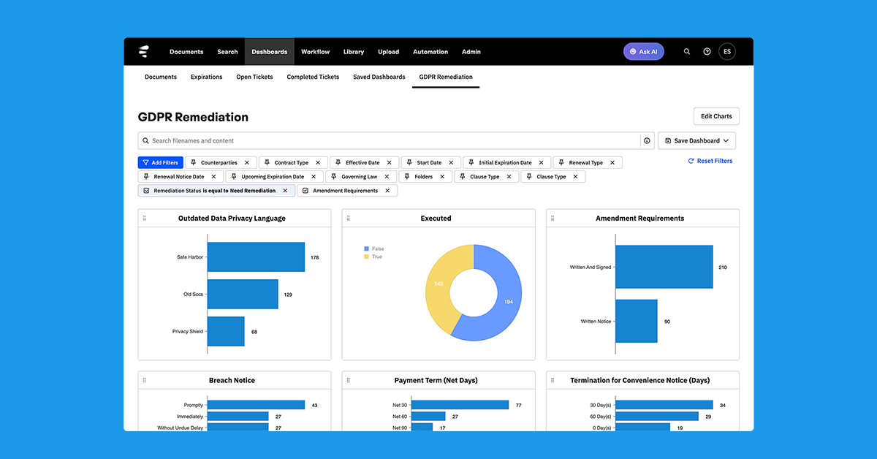Click the info icon beside the search field

(648, 140)
